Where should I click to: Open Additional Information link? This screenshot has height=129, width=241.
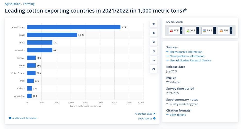pos(25,118)
